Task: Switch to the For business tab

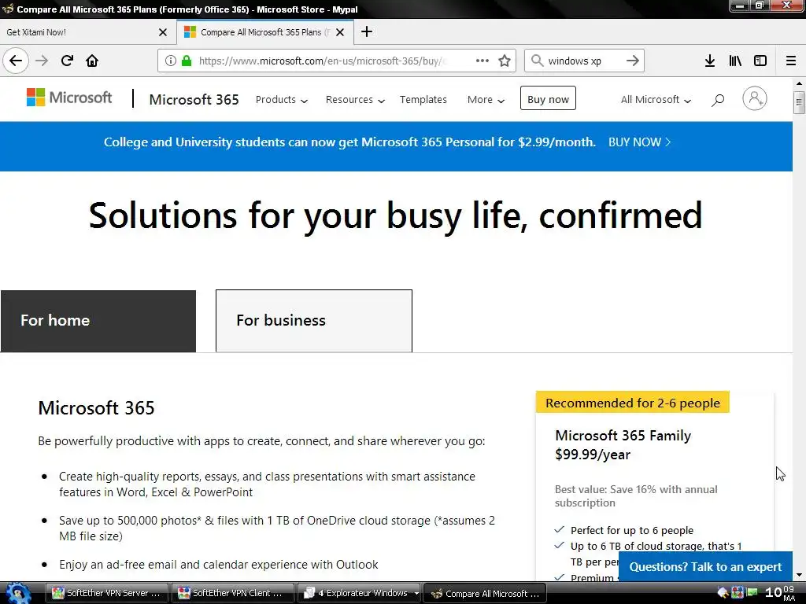Action: [x=314, y=321]
